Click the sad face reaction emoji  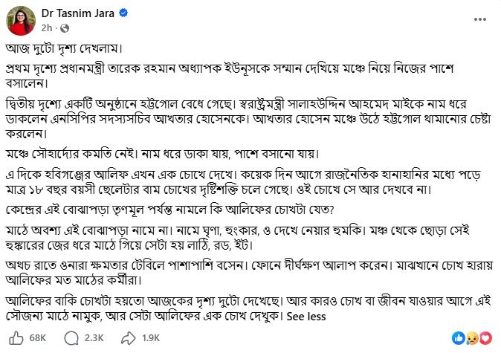click(472, 338)
